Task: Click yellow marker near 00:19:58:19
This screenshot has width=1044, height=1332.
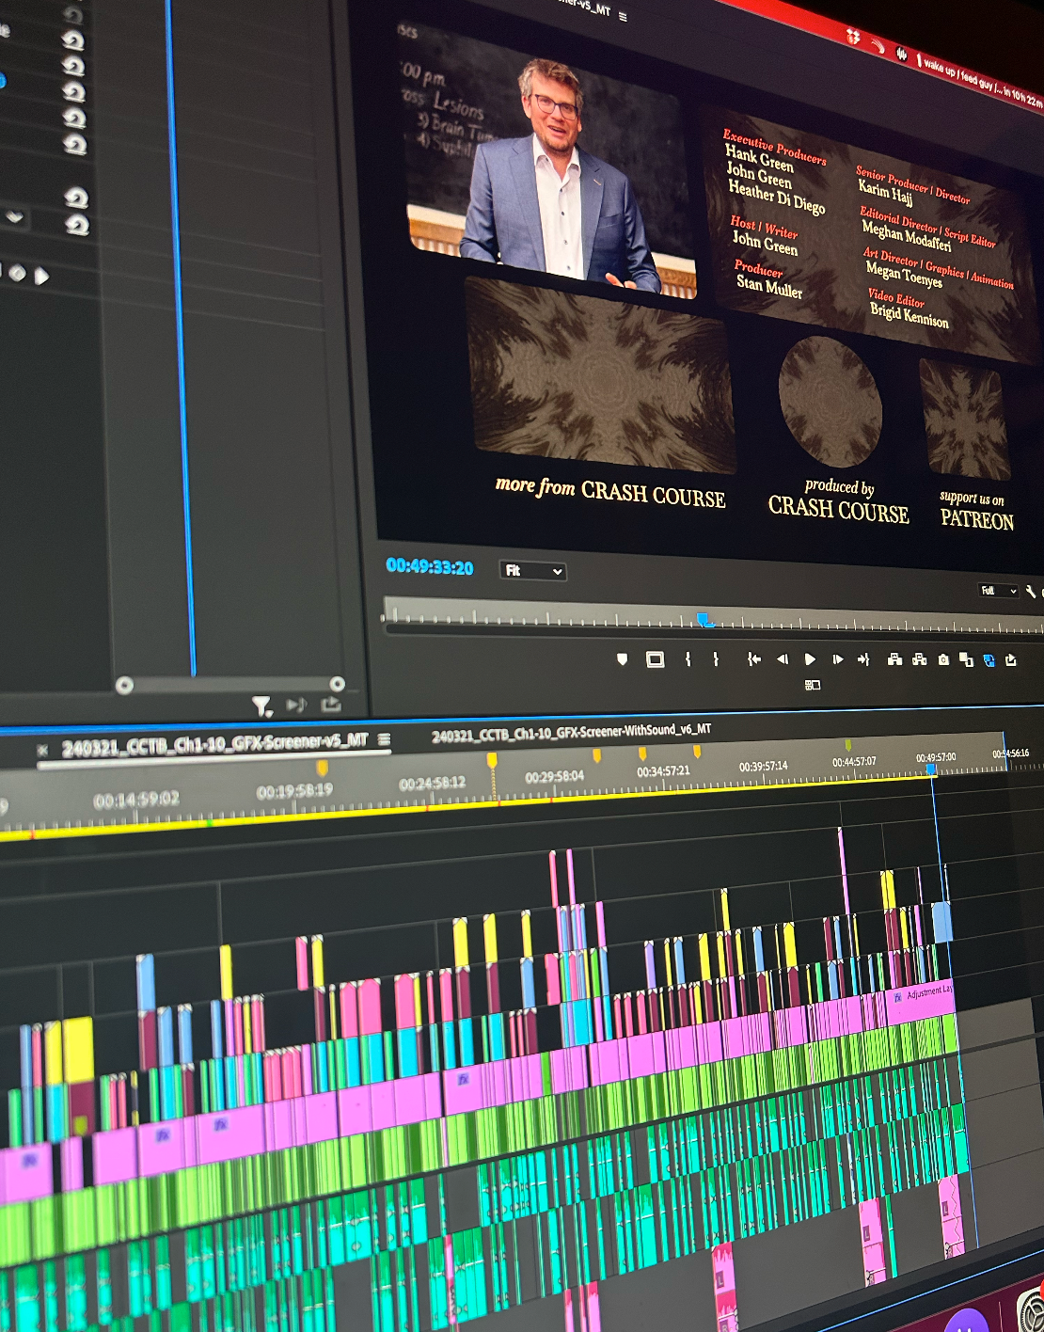Action: point(322,768)
